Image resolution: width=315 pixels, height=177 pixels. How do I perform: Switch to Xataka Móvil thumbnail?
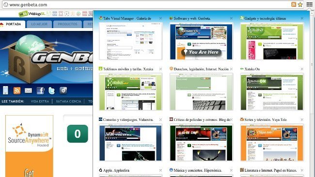[x=130, y=91]
